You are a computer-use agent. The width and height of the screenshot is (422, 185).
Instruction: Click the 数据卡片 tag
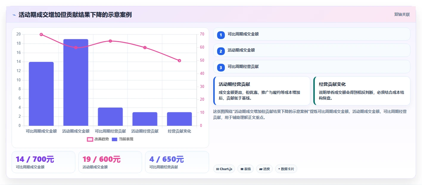pos(286,169)
